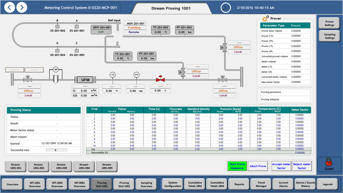Open System Configuration
The image size is (343, 193).
click(x=173, y=184)
